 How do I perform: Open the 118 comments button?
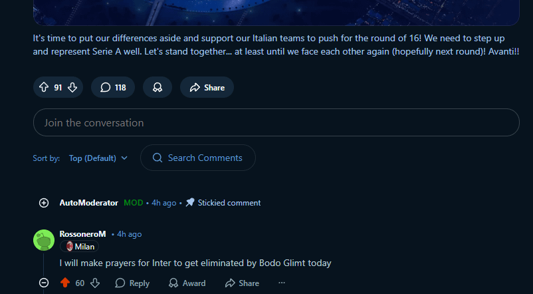[x=113, y=87]
